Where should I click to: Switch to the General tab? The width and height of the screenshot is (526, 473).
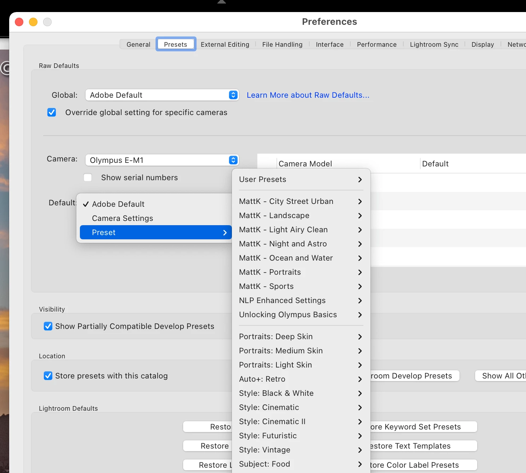138,44
